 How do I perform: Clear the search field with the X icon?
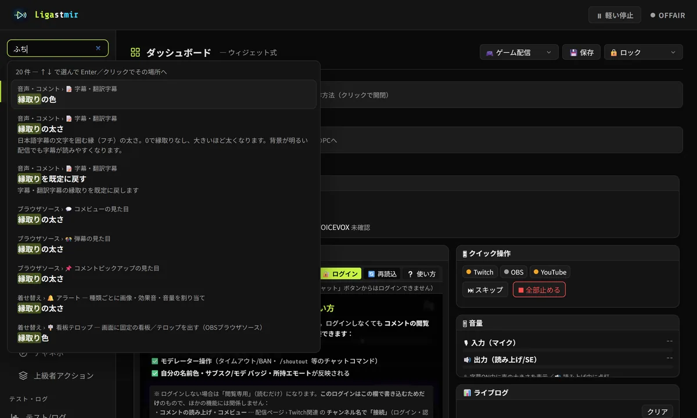tap(98, 48)
